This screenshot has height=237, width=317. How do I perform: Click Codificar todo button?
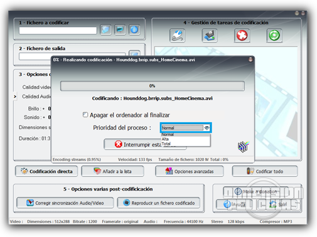click(x=265, y=171)
